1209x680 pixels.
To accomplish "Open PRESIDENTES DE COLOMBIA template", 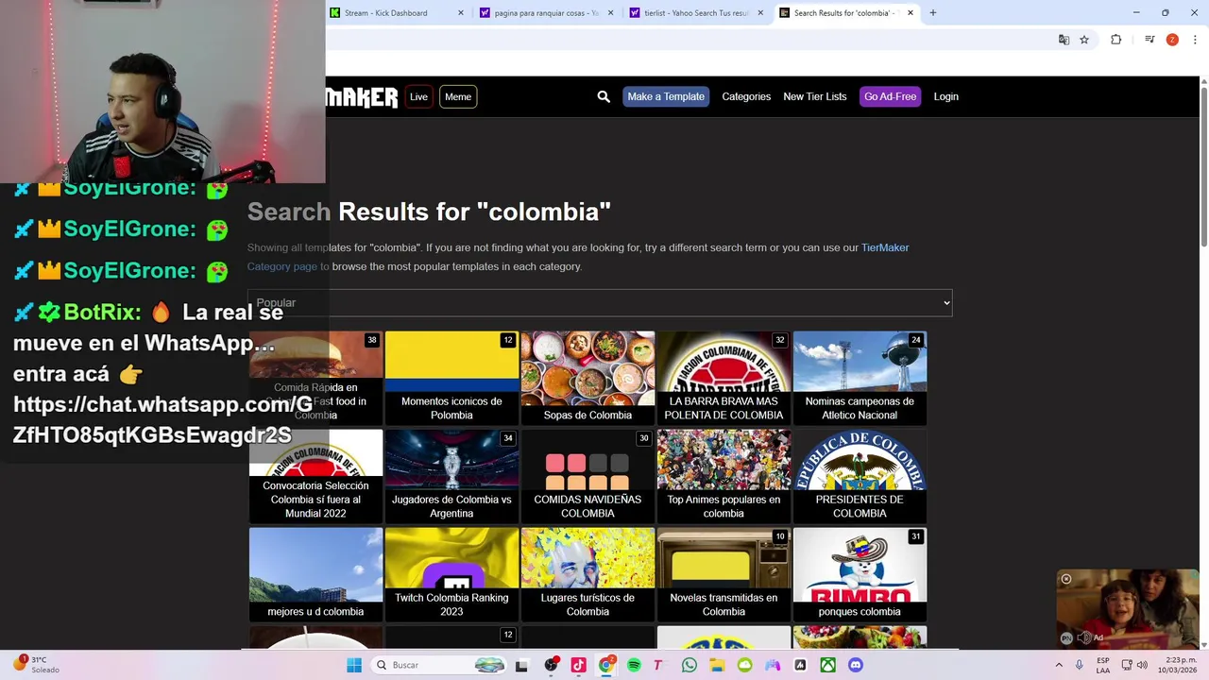I will [860, 476].
